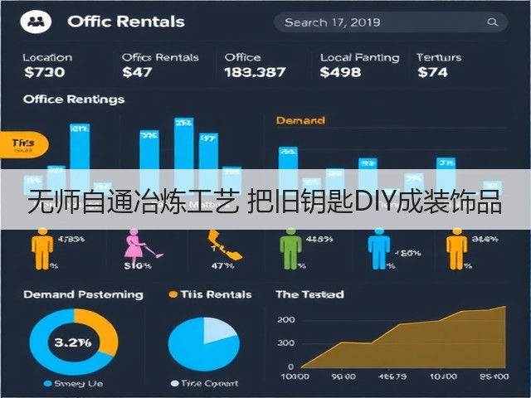Click into the Search 17, 2019 field

tap(391, 22)
